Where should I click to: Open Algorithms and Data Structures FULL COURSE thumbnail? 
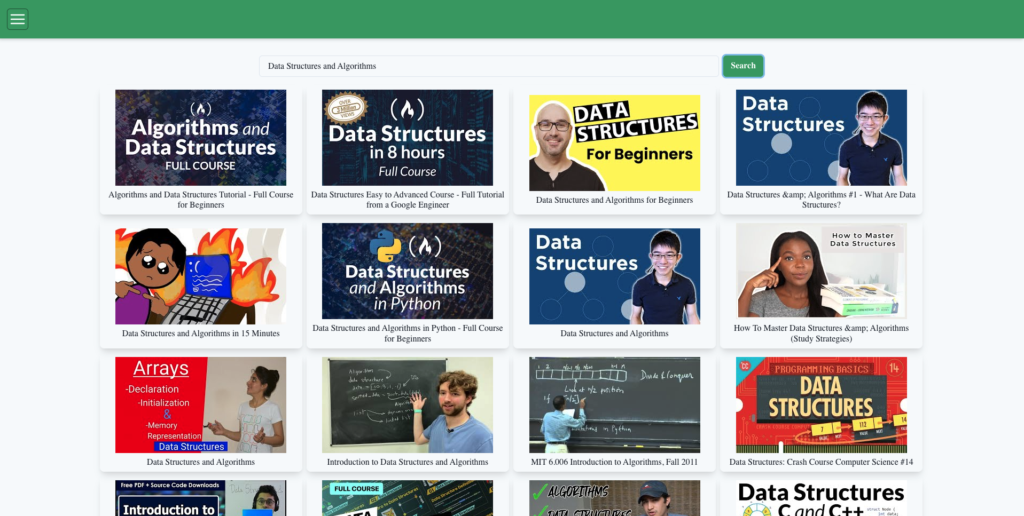(201, 138)
